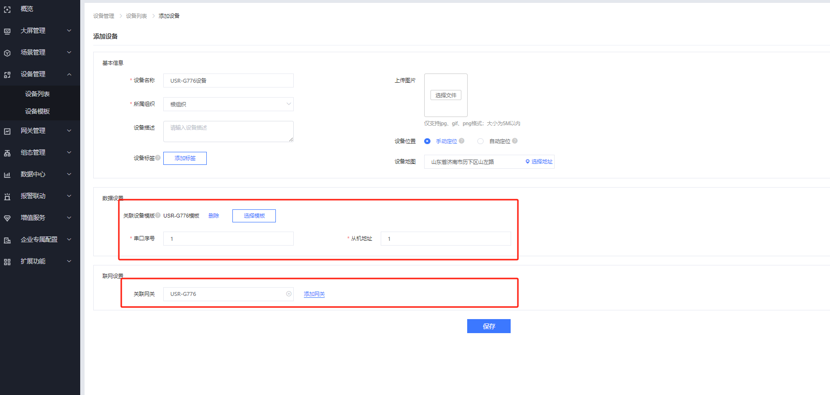Click the 大屏管理 screen icon in sidebar
Screen dimensions: 830x395
pyautogui.click(x=7, y=31)
